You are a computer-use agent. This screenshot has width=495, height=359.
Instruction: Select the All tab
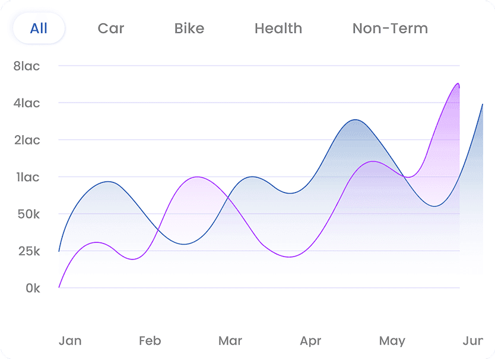click(39, 28)
